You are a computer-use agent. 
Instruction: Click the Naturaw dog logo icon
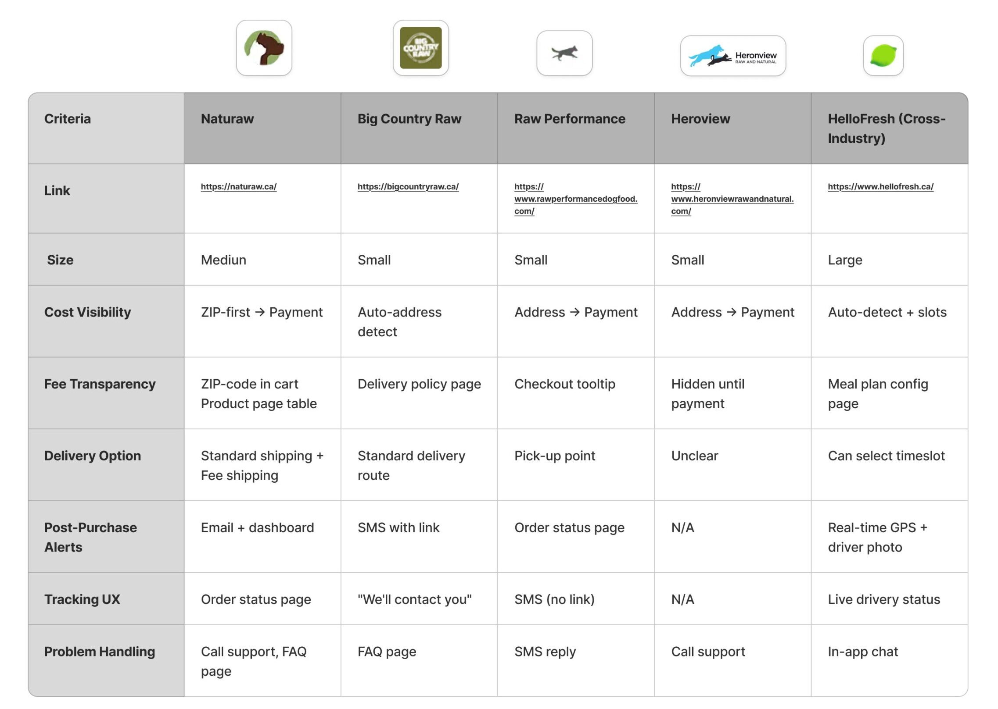tap(264, 48)
